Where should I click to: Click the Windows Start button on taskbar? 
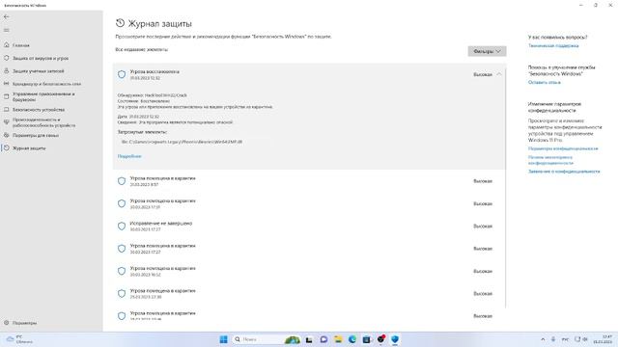(223, 339)
